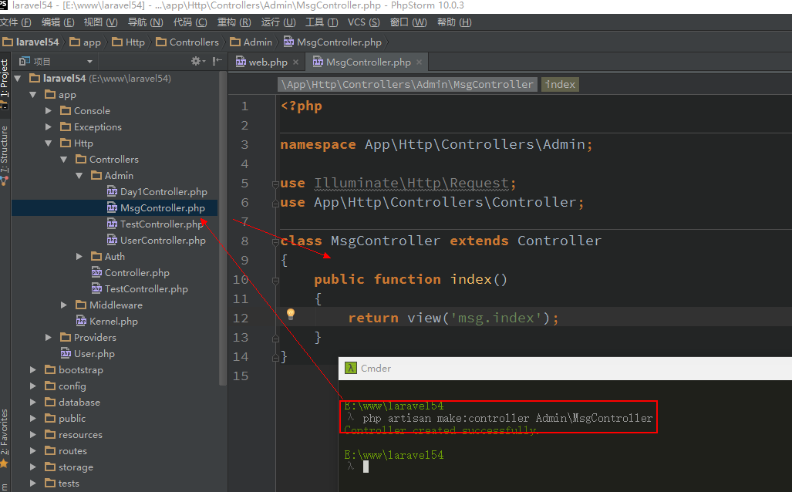Close the web.php editor tab
This screenshot has width=792, height=492.
[x=297, y=62]
